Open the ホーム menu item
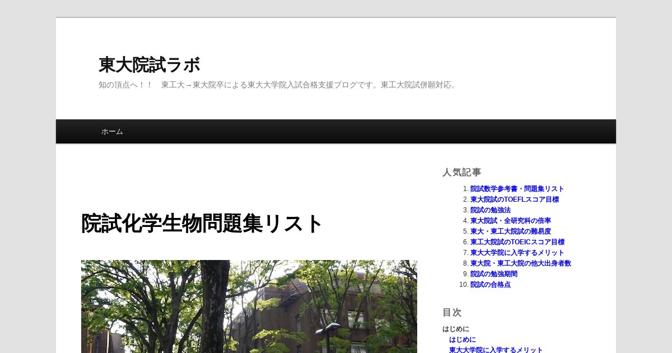Image resolution: width=672 pixels, height=353 pixels. [x=112, y=132]
